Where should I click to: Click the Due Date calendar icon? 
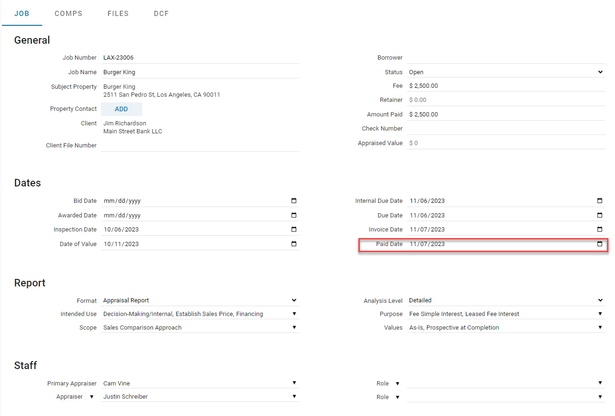tap(600, 216)
